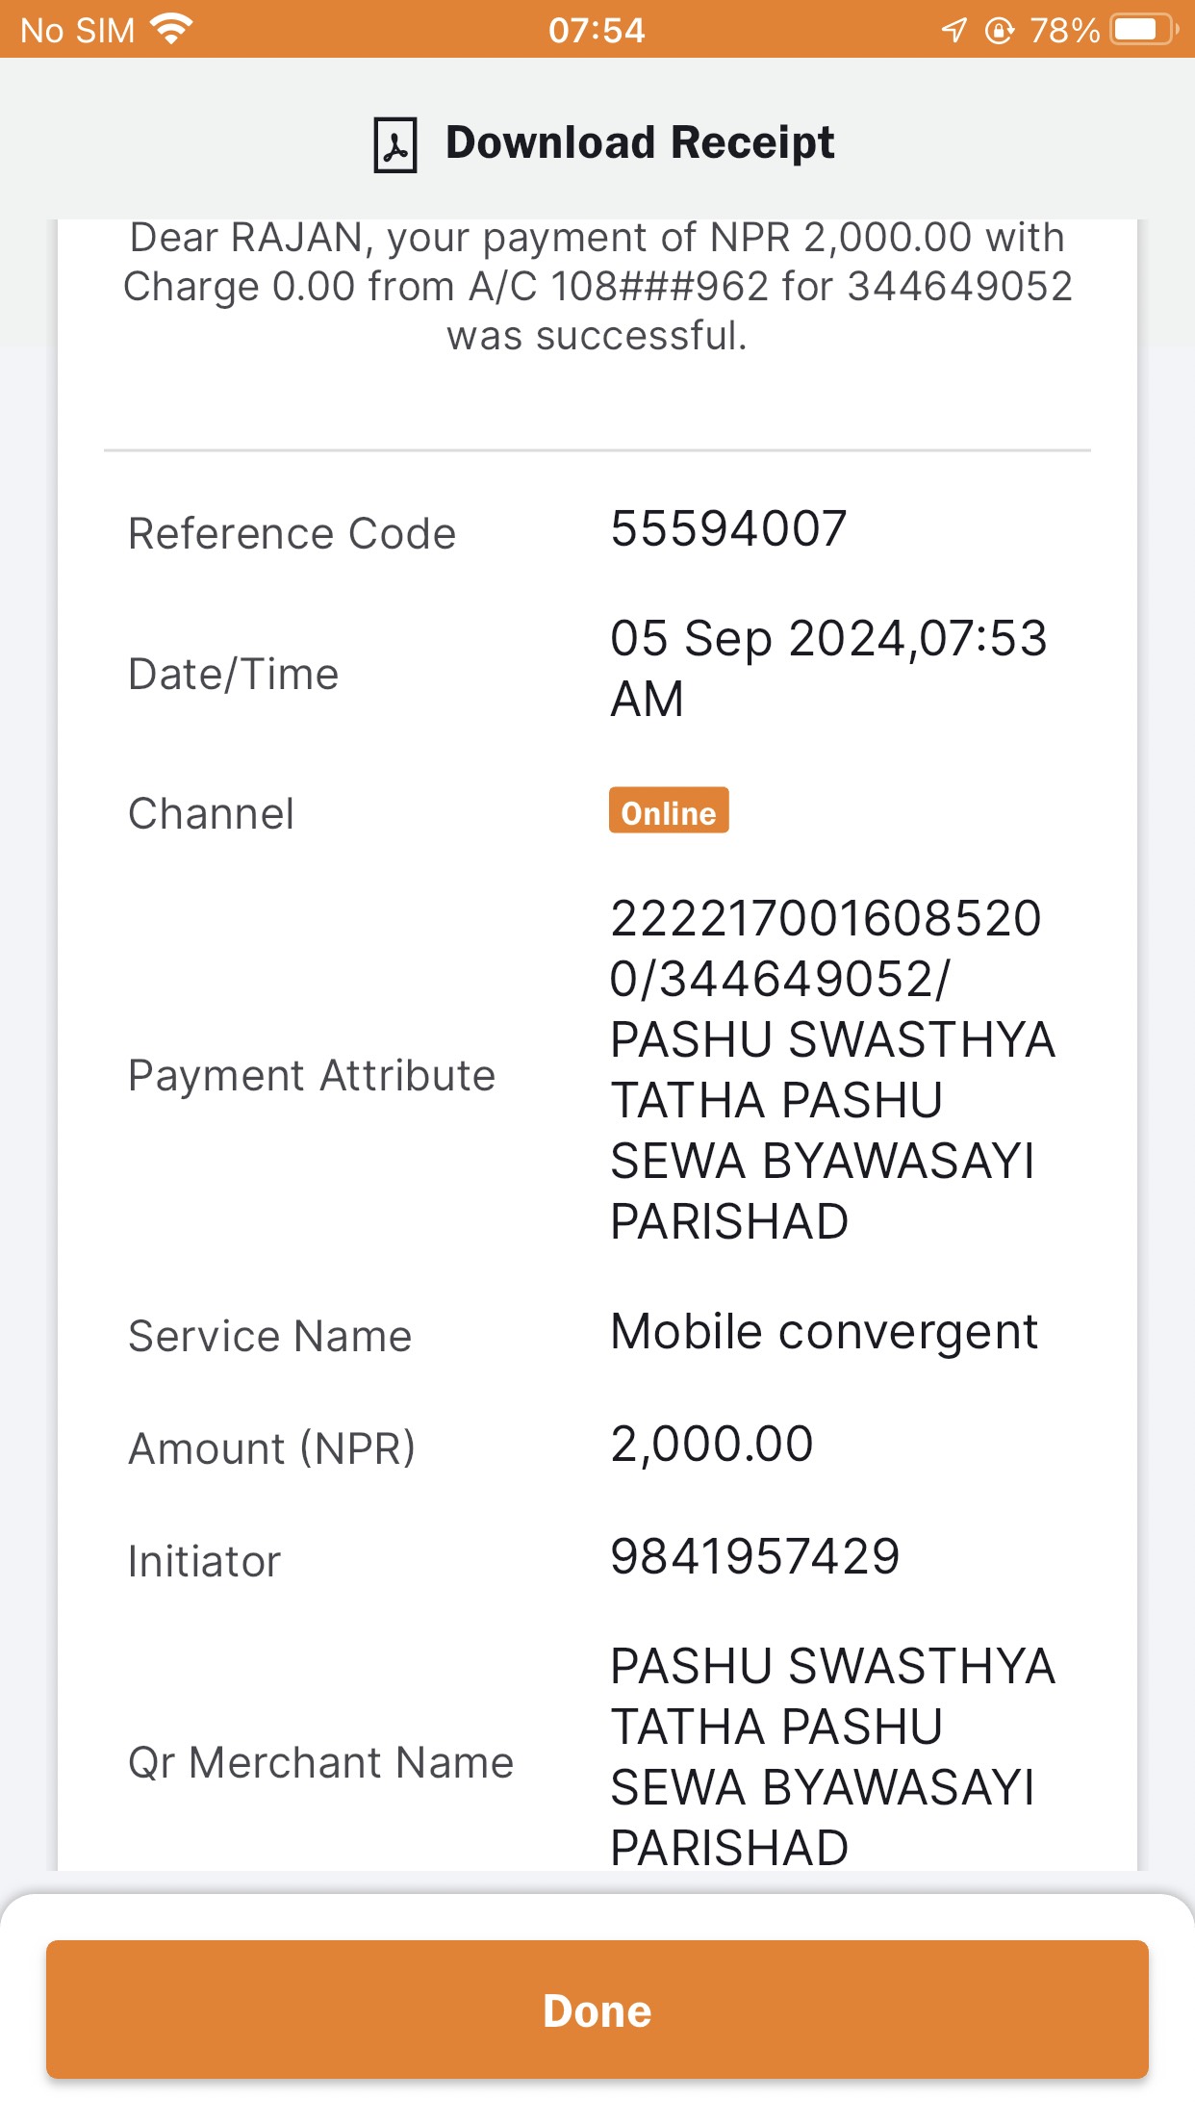Tap the battery icon in status bar
The height and width of the screenshot is (2125, 1195).
pos(1144,30)
